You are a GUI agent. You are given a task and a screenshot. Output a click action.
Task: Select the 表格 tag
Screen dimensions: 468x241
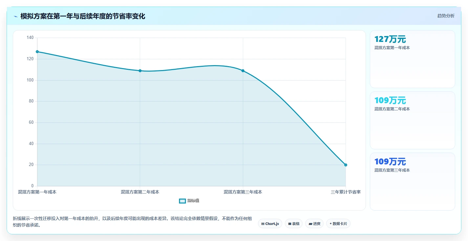[294, 224]
